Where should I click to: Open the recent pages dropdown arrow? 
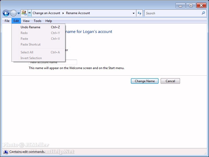[19, 13]
